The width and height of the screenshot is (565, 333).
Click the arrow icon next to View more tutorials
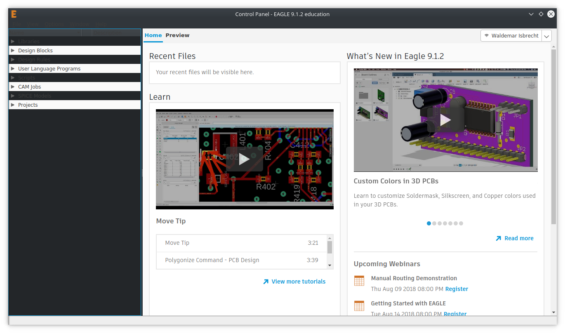click(266, 281)
